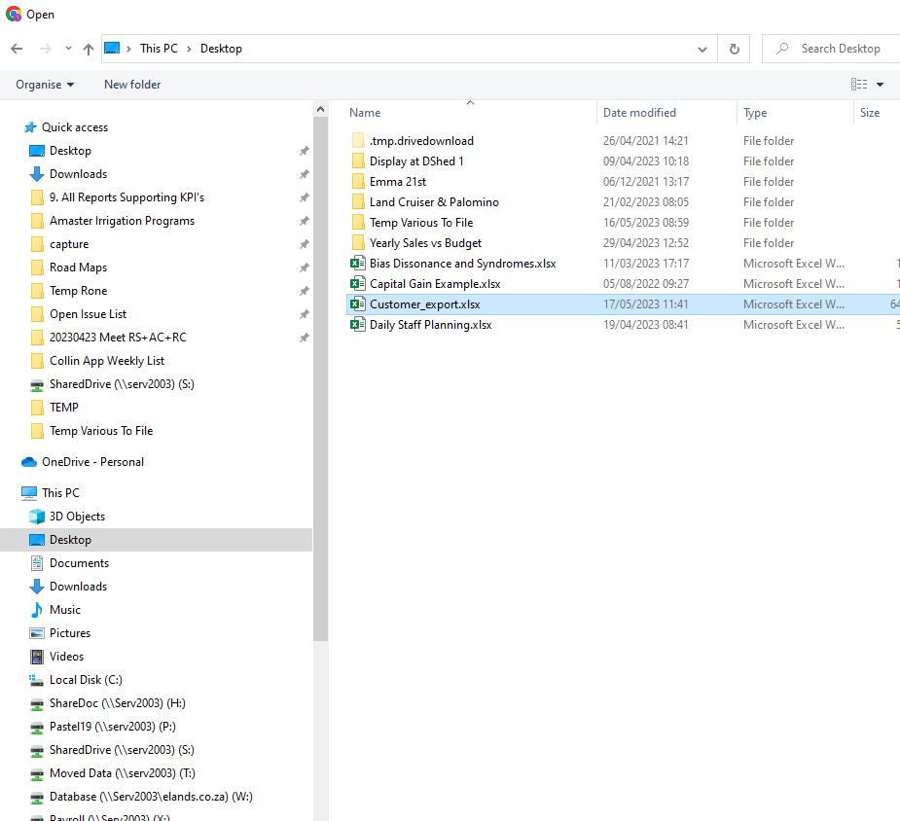The height and width of the screenshot is (821, 900).
Task: Click the Change your view icon
Action: point(858,85)
